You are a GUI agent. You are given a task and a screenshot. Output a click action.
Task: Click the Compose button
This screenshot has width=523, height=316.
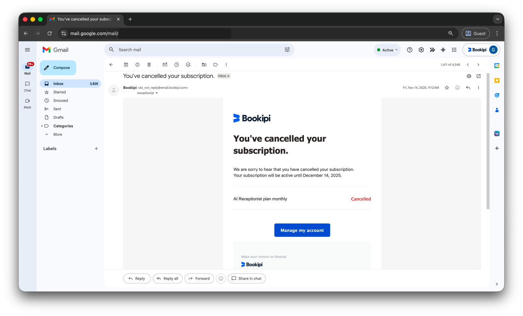(58, 67)
